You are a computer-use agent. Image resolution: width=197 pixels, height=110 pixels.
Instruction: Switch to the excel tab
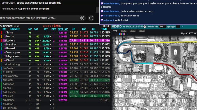pos(142,31)
